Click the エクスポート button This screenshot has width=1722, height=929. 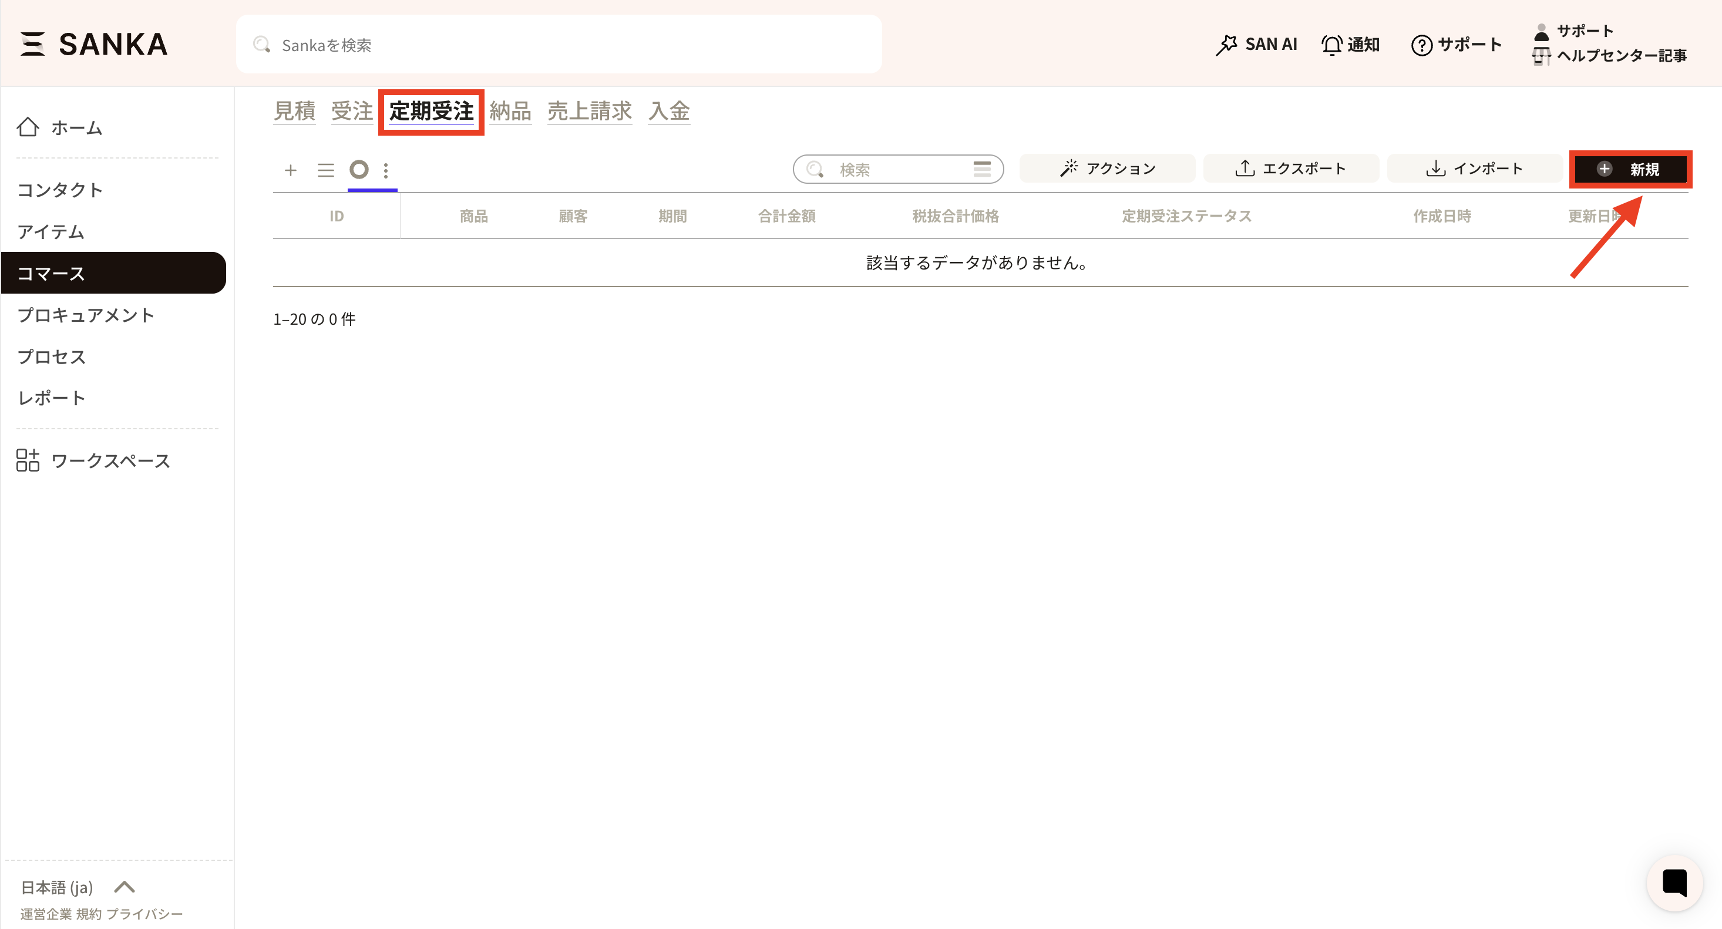(1291, 169)
